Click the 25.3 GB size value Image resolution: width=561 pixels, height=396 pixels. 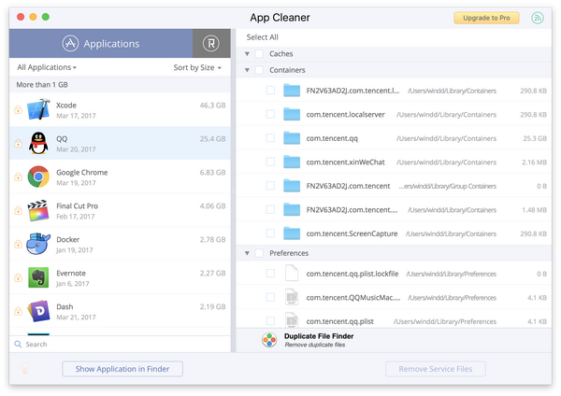click(x=535, y=138)
